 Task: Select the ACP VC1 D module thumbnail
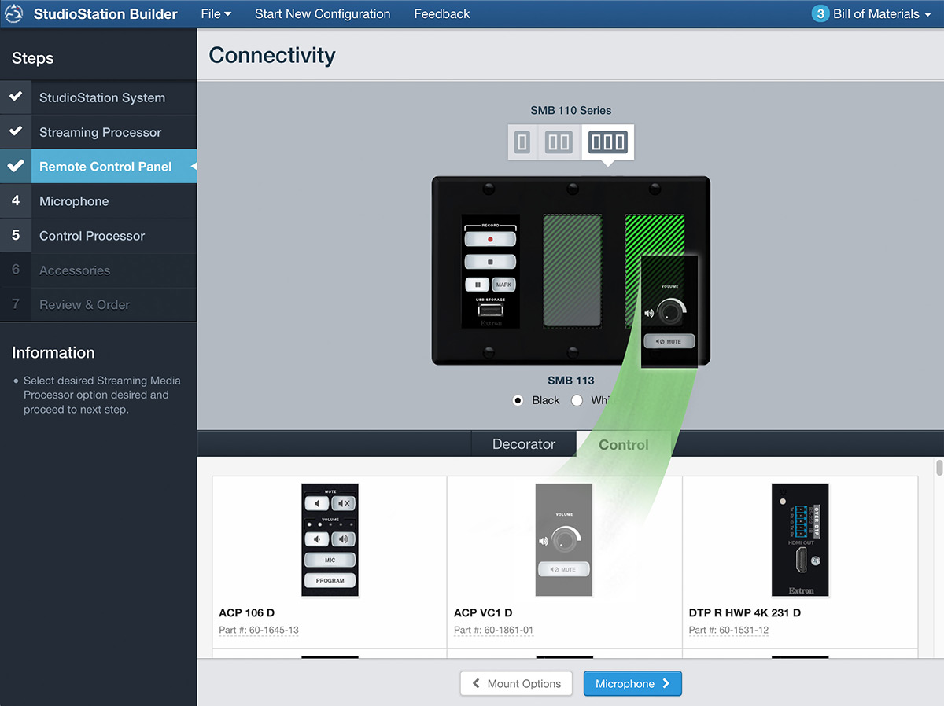(565, 540)
